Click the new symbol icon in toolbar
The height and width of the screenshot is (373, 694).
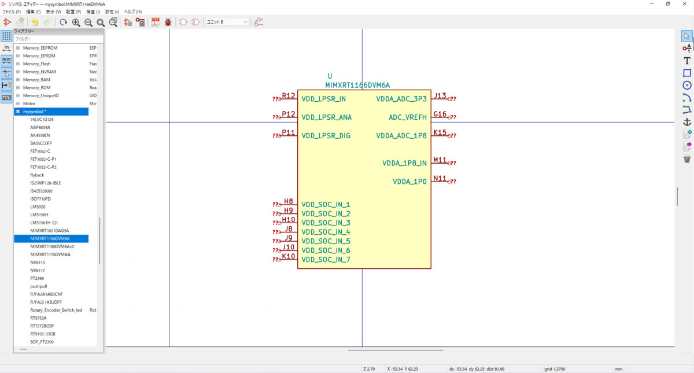point(8,22)
